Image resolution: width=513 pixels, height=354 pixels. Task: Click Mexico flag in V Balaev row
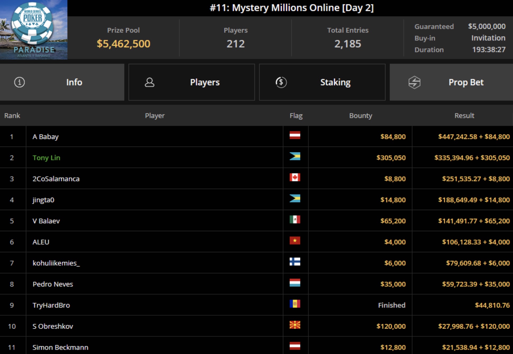point(295,219)
